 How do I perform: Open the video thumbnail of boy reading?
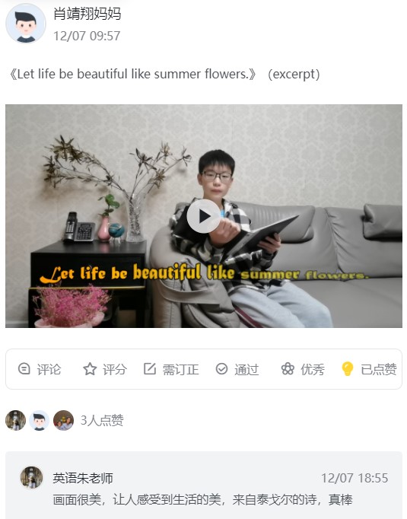204,216
